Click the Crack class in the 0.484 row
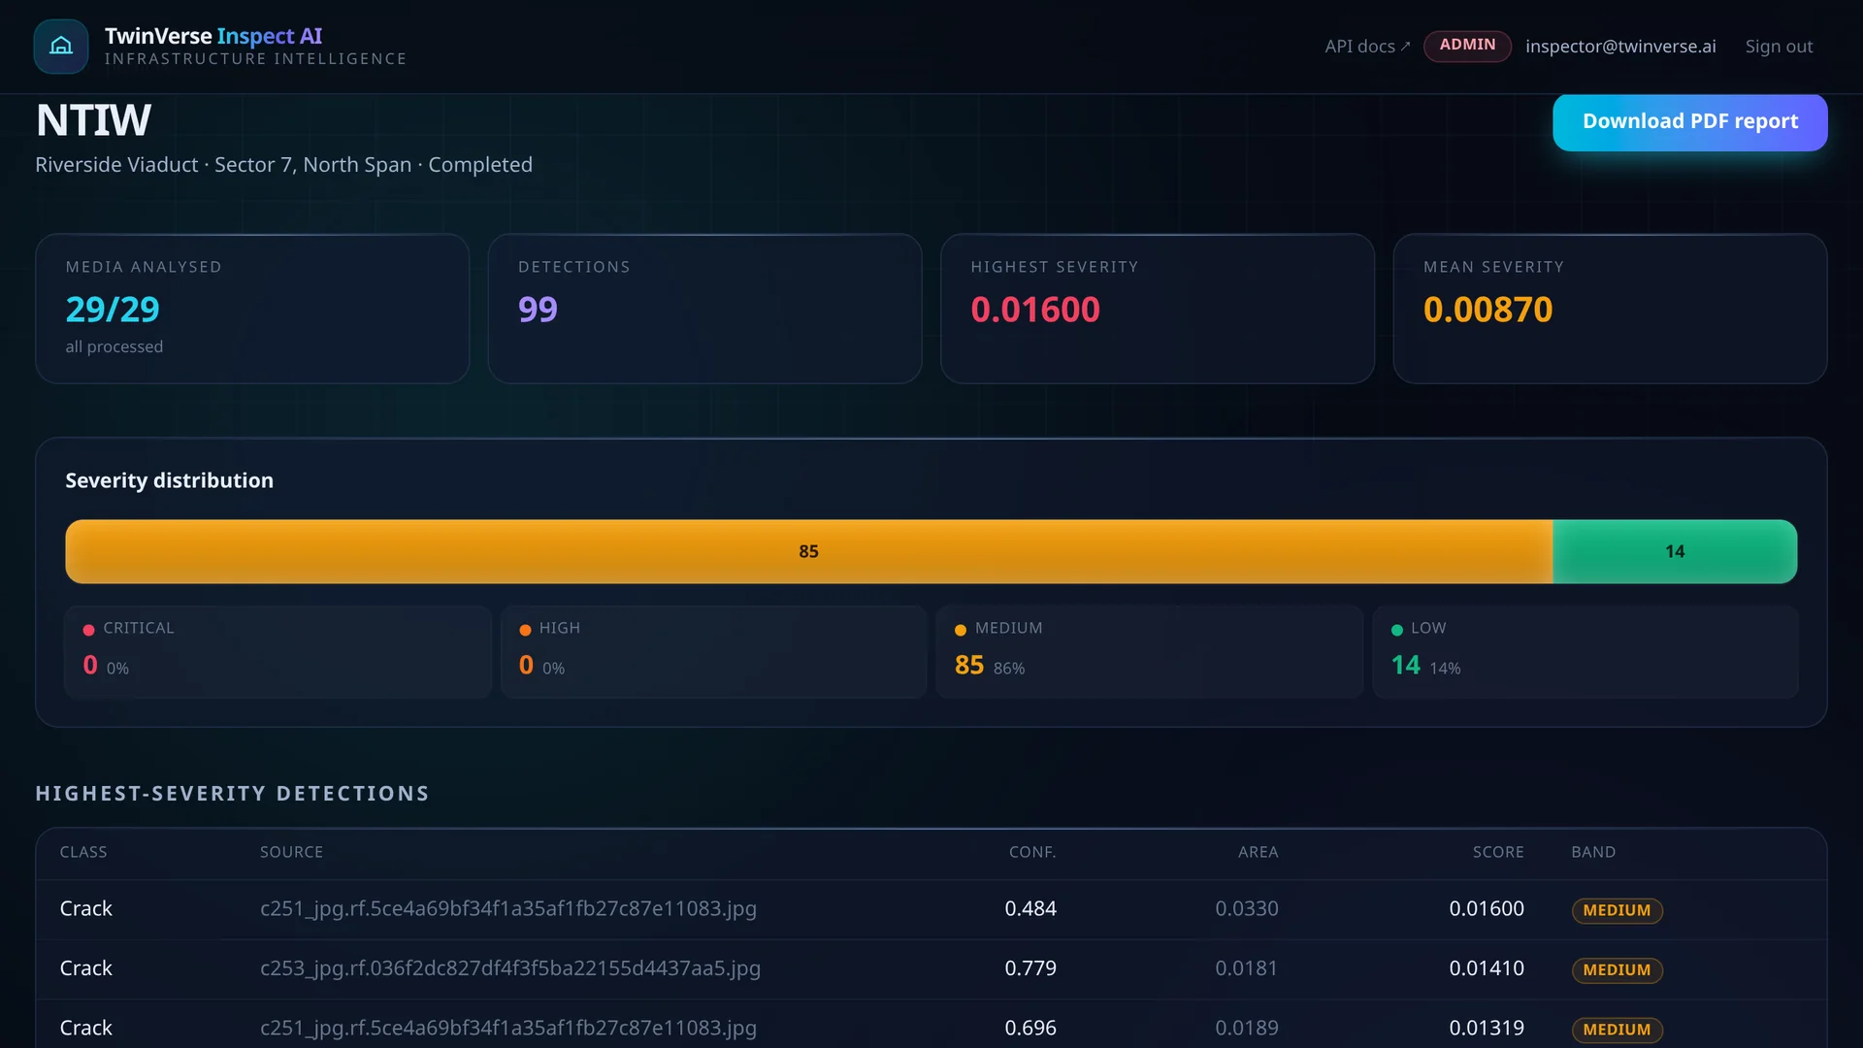 click(86, 909)
